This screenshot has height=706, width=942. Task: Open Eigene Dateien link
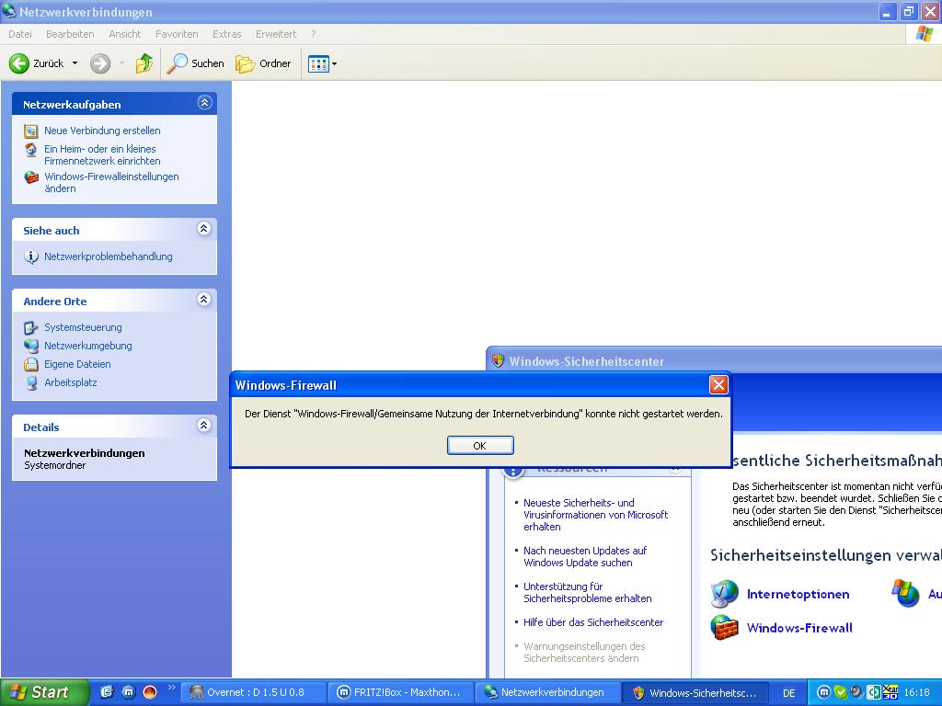point(77,364)
